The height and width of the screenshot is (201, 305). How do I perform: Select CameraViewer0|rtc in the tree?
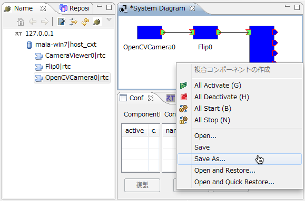click(x=75, y=56)
